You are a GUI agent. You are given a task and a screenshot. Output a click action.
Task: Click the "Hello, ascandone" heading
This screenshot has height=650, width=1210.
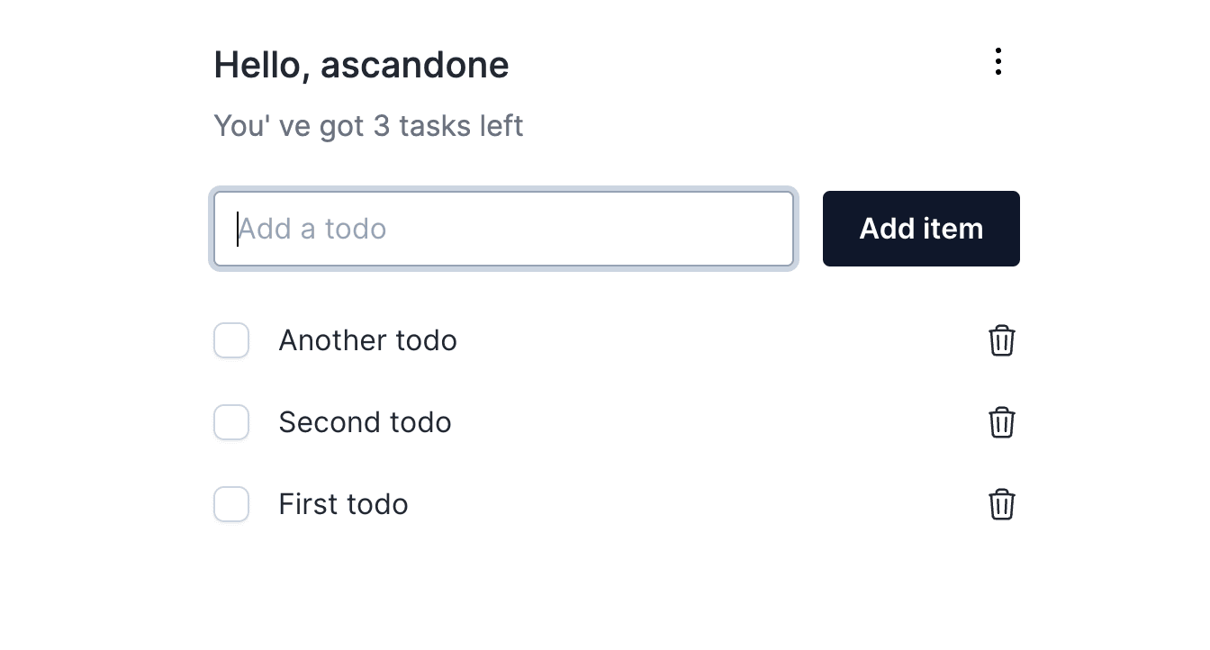coord(361,65)
